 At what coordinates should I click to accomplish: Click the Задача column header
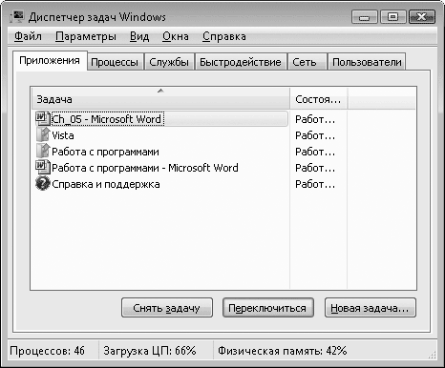click(160, 99)
